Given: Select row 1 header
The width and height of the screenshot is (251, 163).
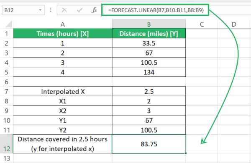Looking at the screenshot, I should tap(6, 33).
